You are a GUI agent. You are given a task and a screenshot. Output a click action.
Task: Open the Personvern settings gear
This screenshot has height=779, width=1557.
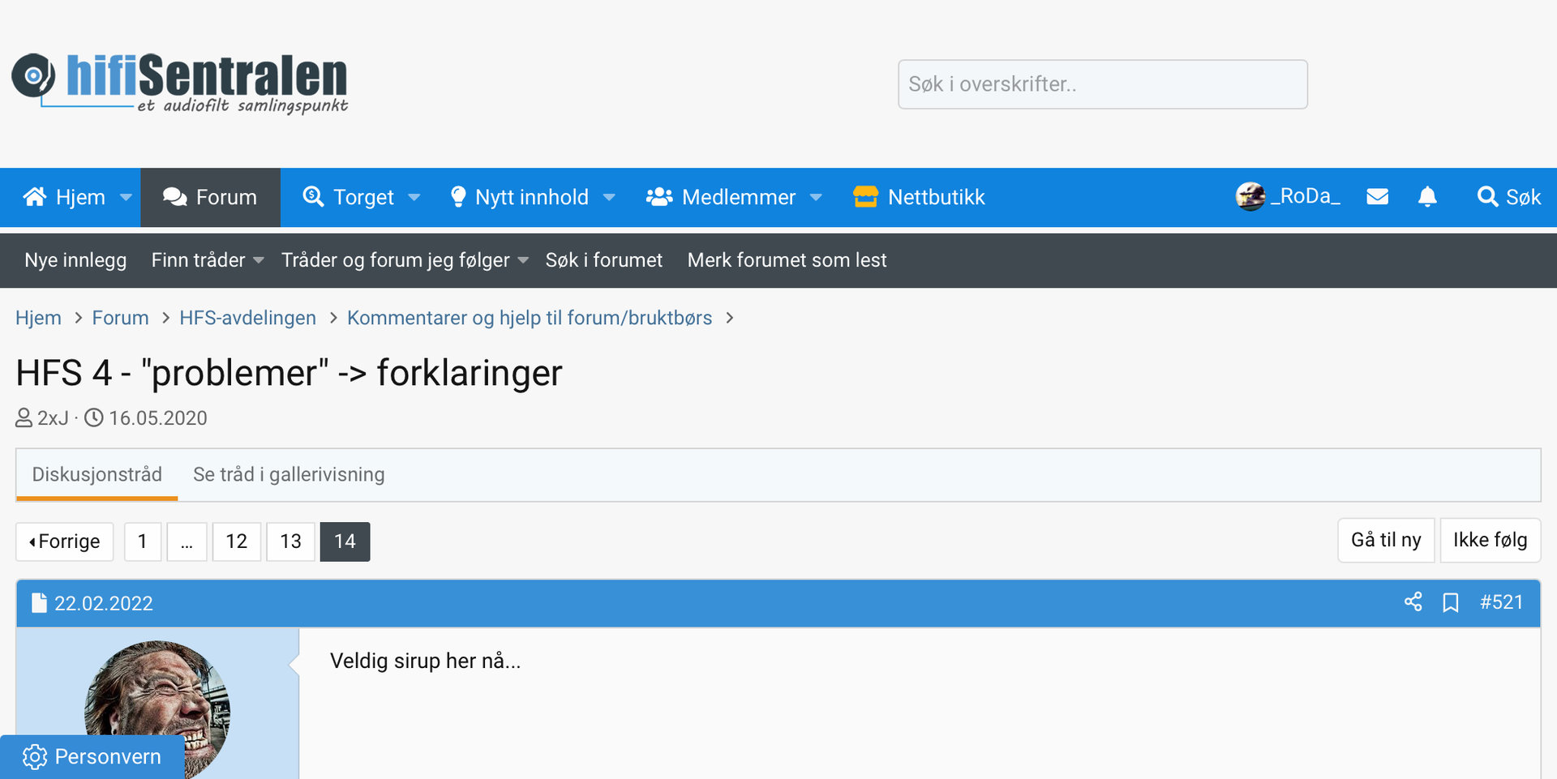pyautogui.click(x=35, y=756)
